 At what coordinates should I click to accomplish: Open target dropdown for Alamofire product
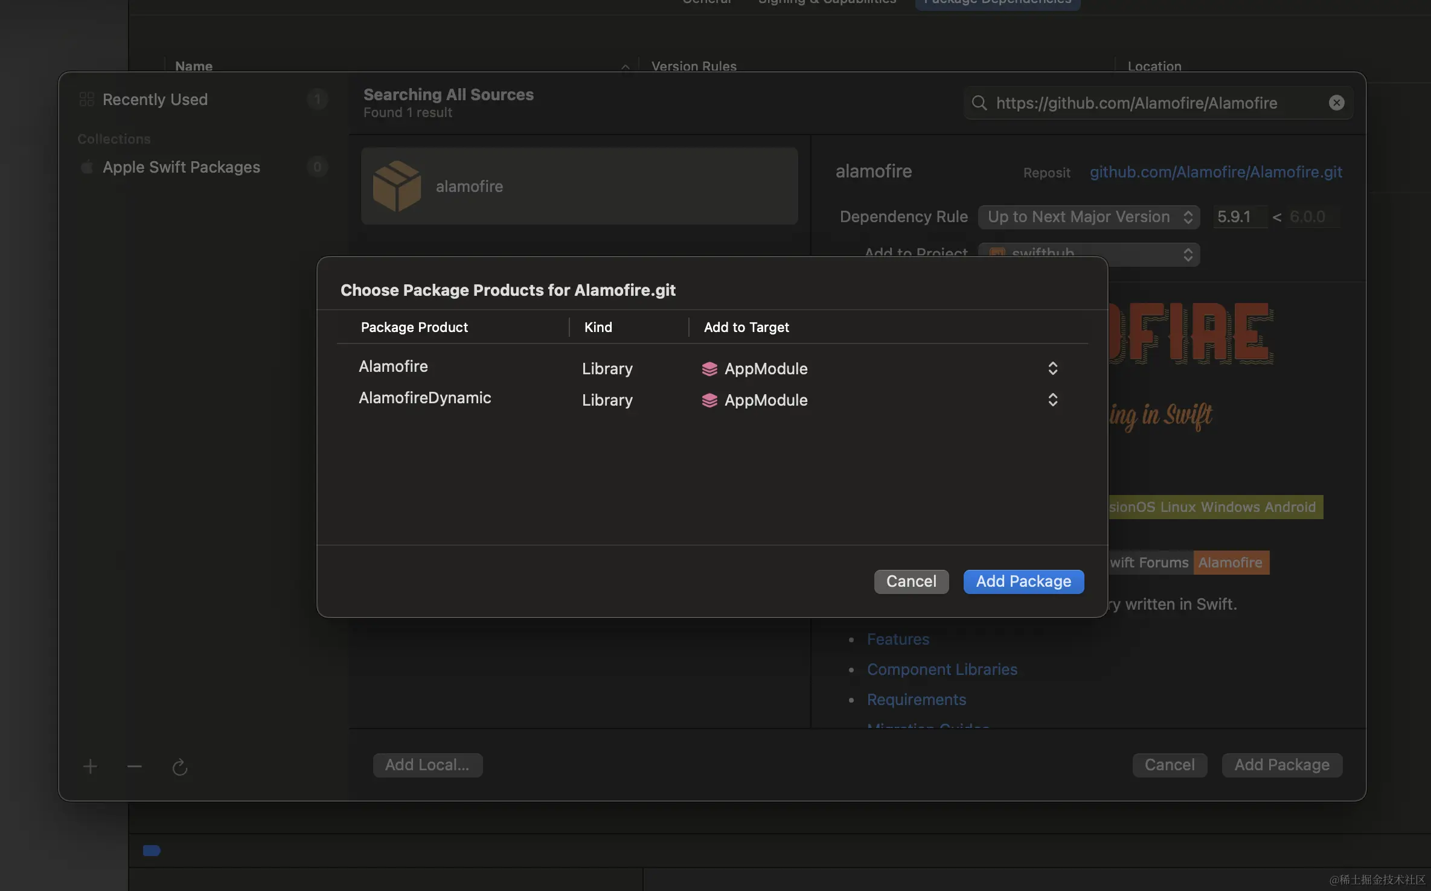[1052, 369]
